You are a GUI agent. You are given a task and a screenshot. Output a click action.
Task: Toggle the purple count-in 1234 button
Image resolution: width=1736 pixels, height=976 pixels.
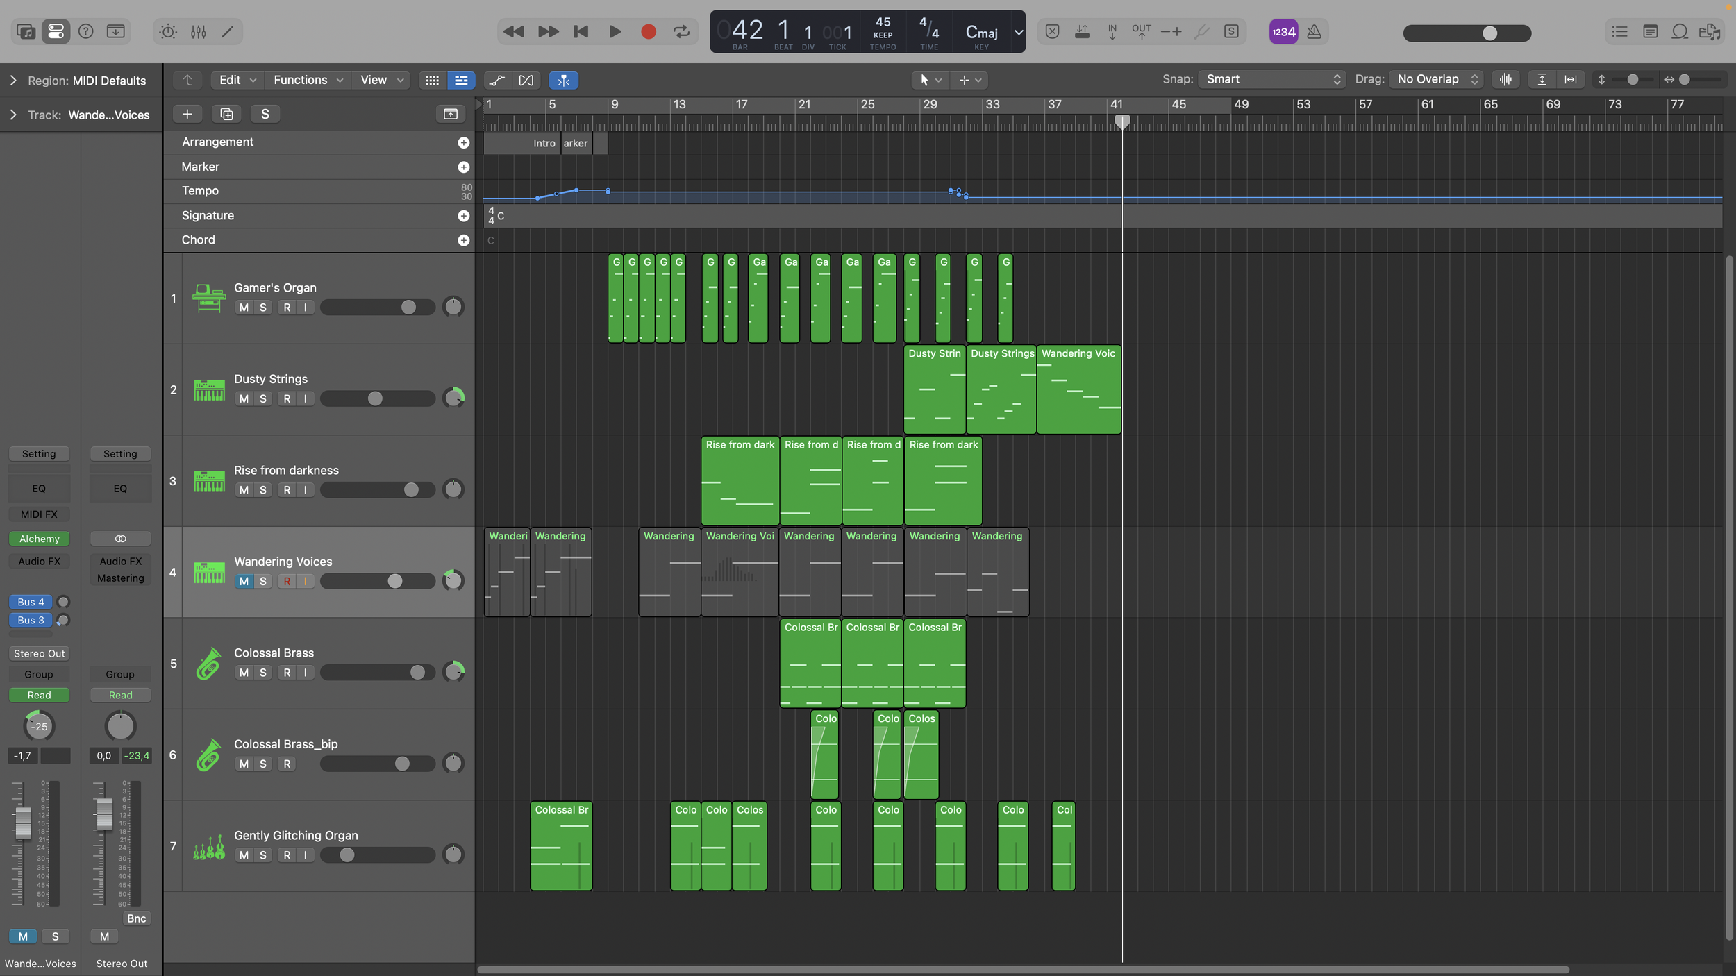tap(1283, 32)
